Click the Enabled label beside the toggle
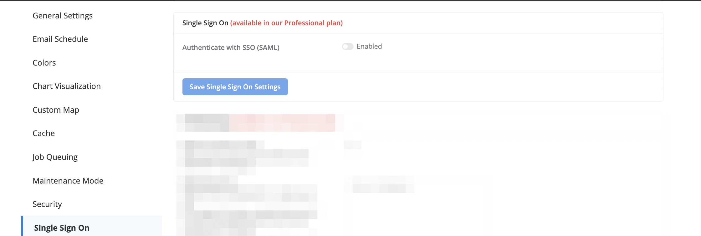Screen dimensions: 701x236 coord(369,46)
